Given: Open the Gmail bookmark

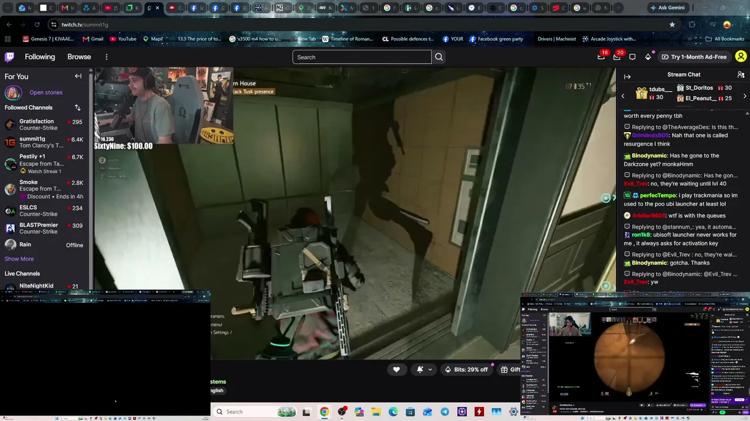Looking at the screenshot, I should click(x=93, y=39).
